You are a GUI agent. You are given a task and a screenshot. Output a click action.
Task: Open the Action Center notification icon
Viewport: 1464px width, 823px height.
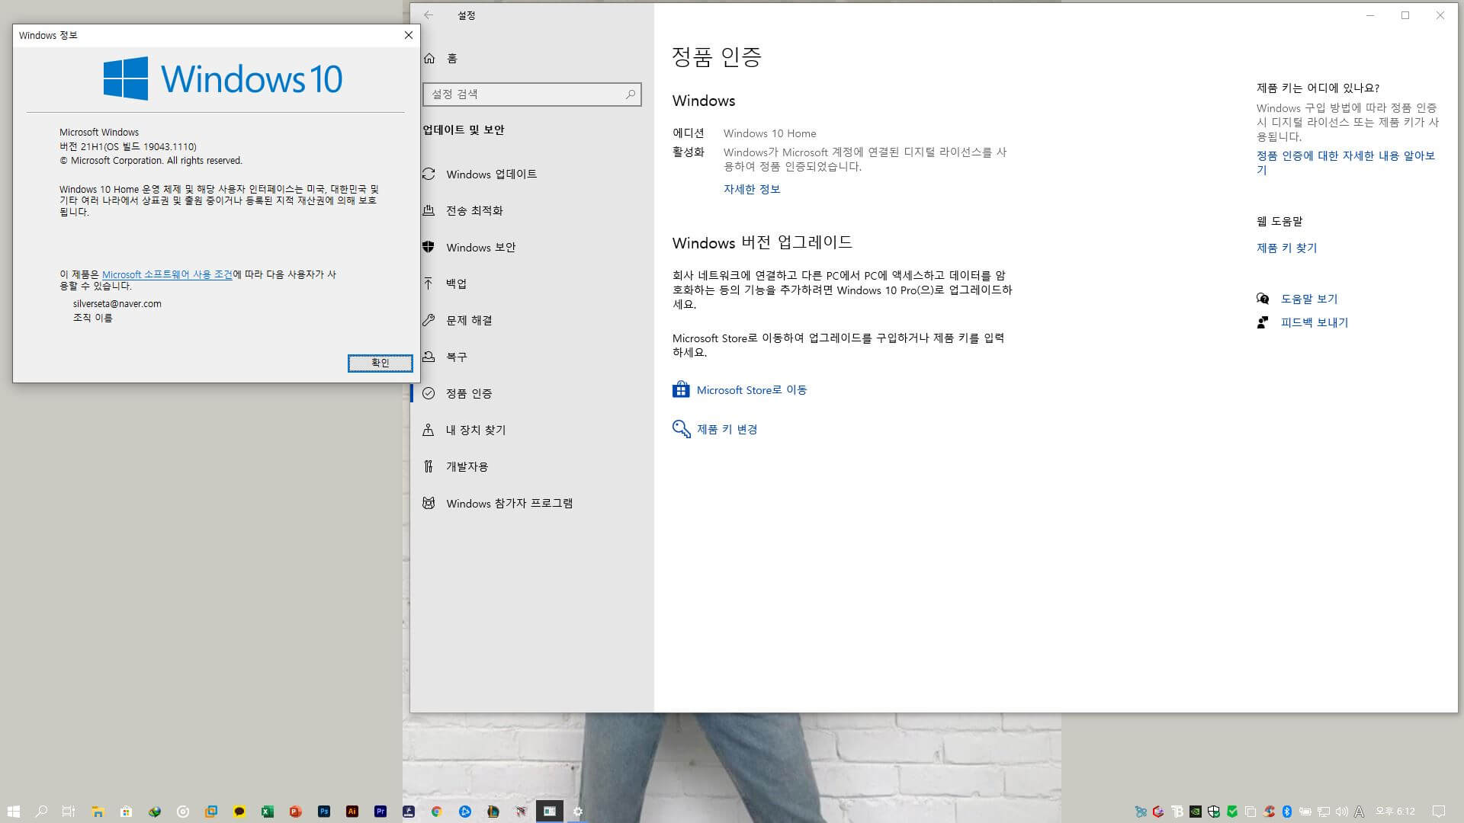1439,812
